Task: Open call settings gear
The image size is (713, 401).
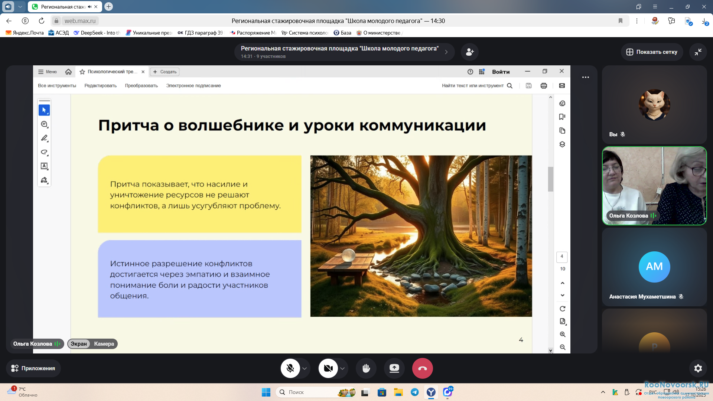Action: (x=698, y=368)
